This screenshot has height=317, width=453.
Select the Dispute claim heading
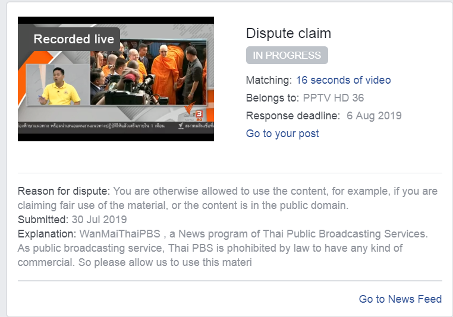pyautogui.click(x=288, y=33)
